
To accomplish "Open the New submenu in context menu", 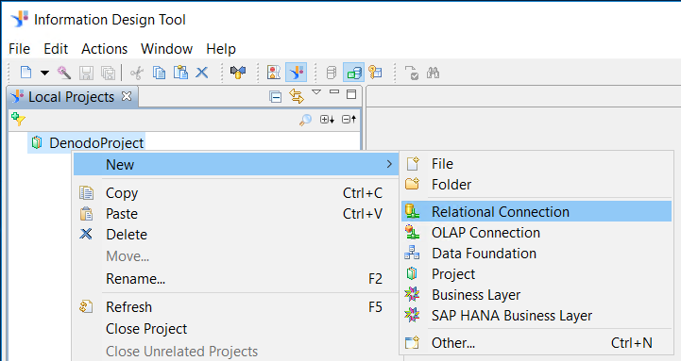I will pyautogui.click(x=236, y=165).
